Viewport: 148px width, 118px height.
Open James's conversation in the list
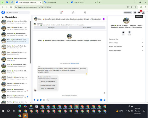[15, 59]
